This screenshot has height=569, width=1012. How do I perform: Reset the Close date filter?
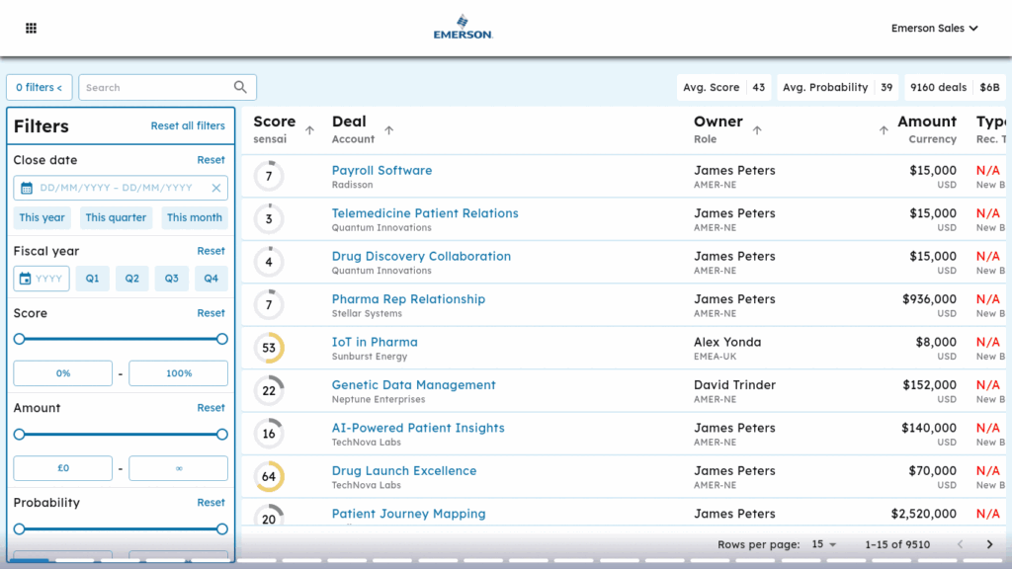(211, 160)
